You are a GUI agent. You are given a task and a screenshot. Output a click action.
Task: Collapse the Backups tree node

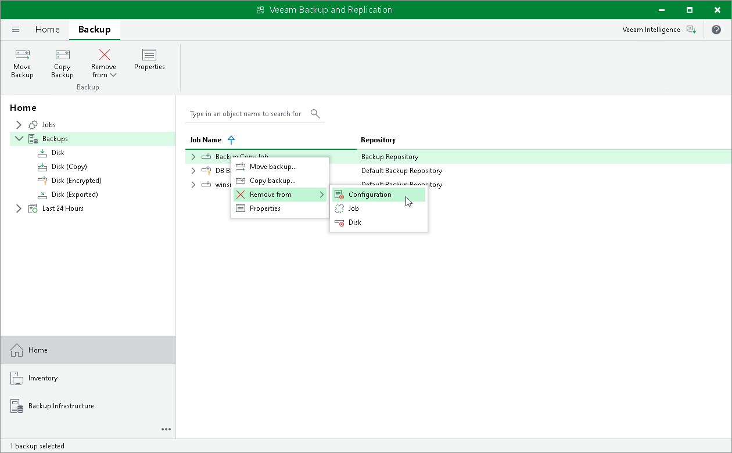(19, 139)
